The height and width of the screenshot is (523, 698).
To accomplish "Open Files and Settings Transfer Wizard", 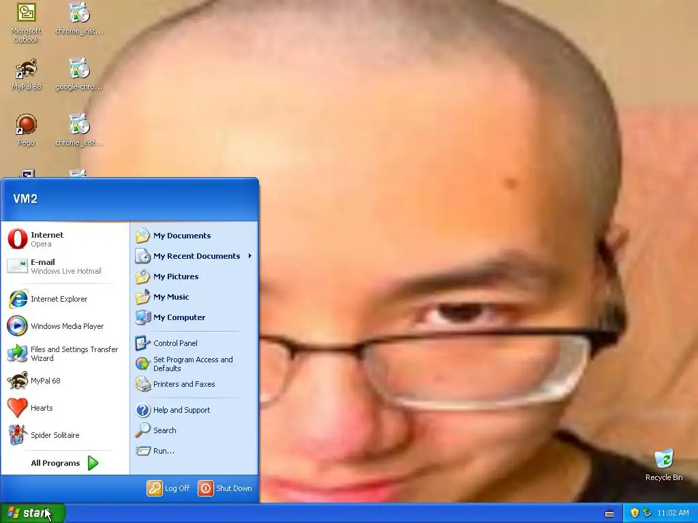I will (x=65, y=353).
